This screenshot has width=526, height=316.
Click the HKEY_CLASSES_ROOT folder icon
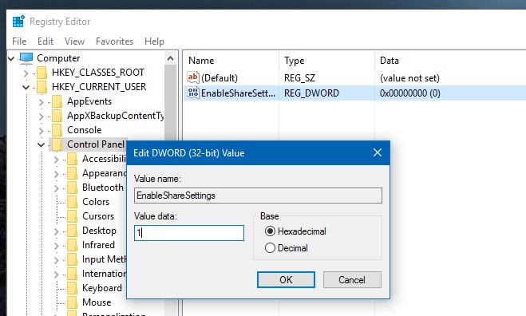click(42, 73)
